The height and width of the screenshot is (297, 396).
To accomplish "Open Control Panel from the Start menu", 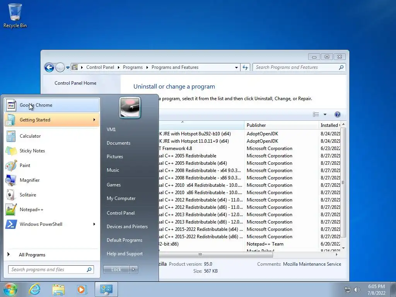I will pos(121,213).
